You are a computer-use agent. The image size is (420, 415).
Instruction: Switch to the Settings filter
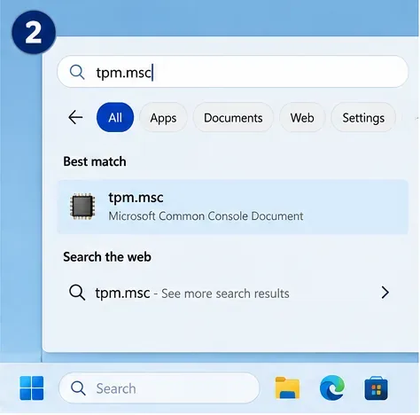[363, 117]
